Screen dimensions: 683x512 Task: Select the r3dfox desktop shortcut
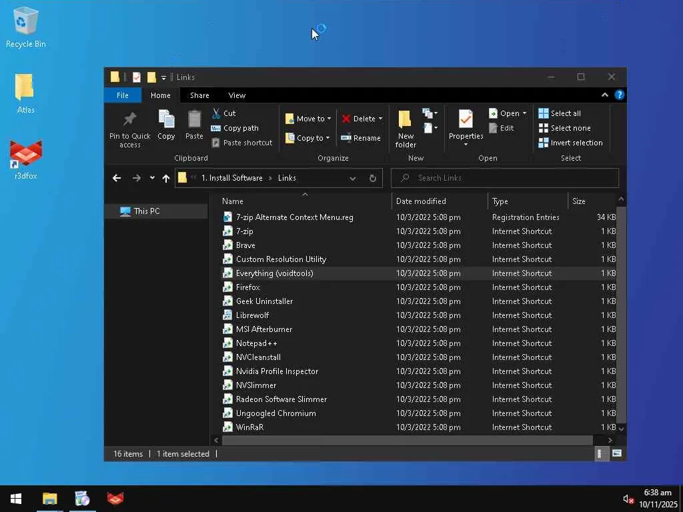tap(26, 159)
